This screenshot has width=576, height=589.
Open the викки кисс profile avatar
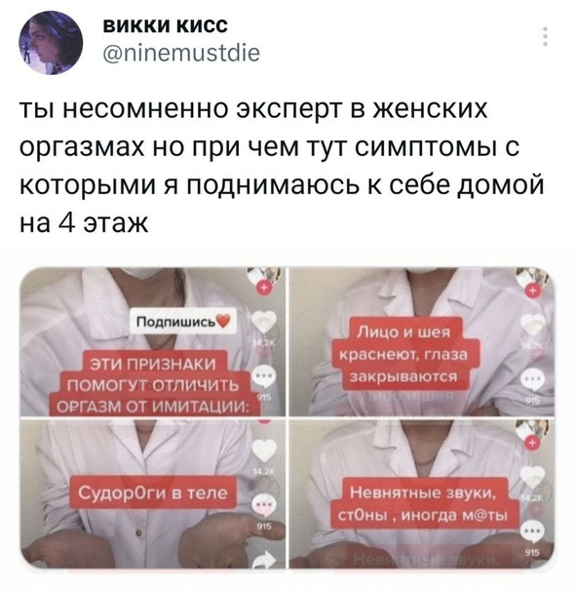(51, 43)
